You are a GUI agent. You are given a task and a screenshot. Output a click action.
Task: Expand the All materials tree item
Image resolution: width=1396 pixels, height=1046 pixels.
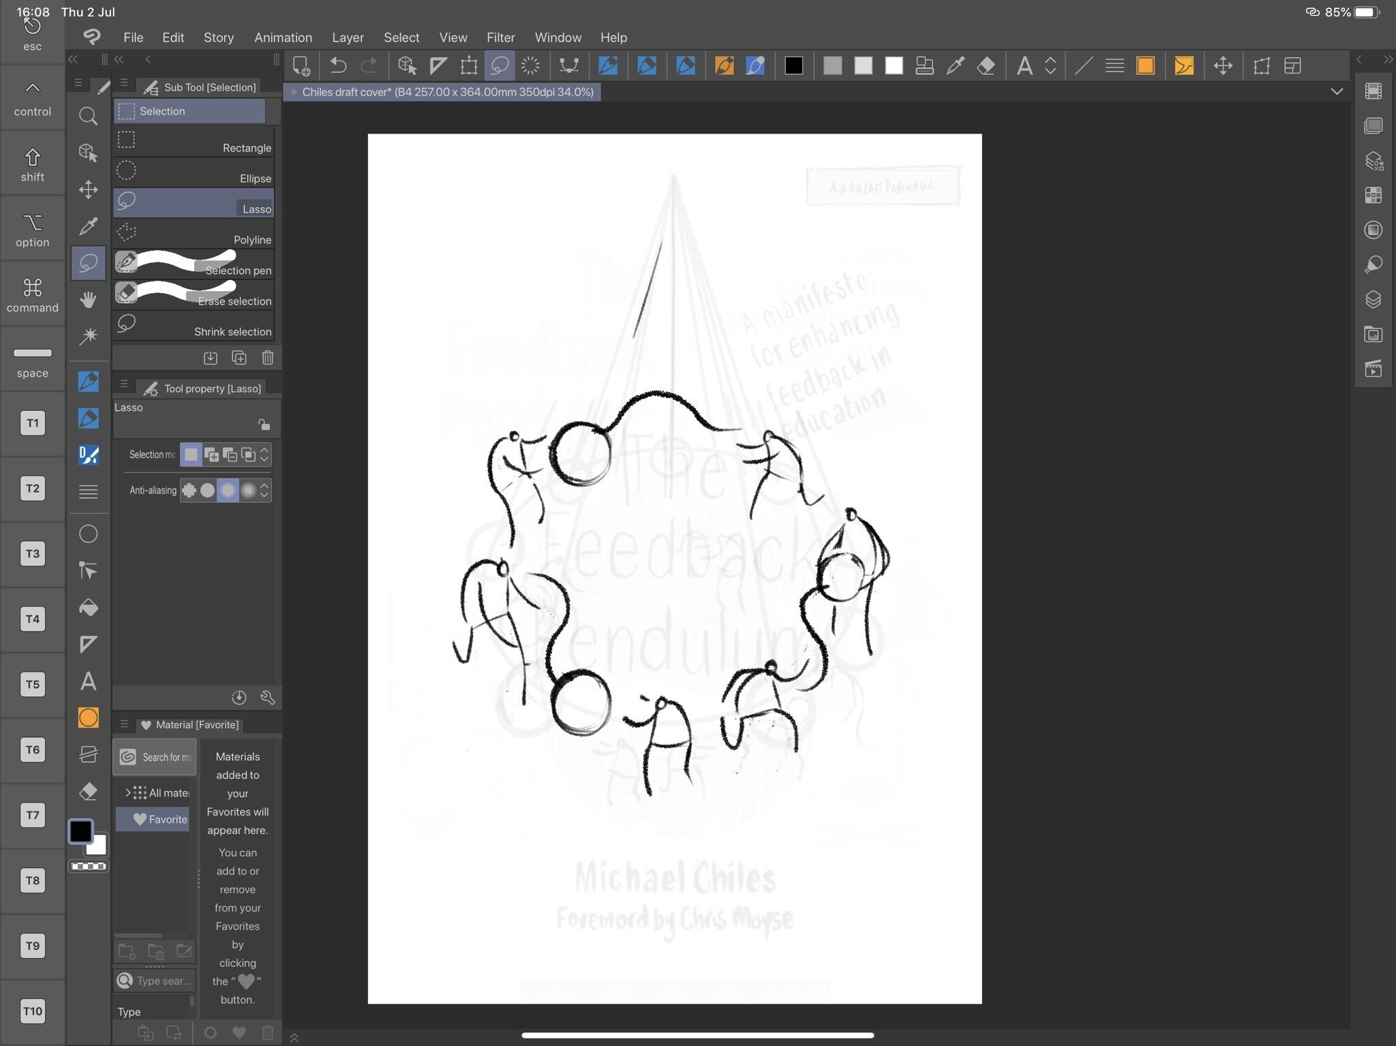pyautogui.click(x=128, y=793)
